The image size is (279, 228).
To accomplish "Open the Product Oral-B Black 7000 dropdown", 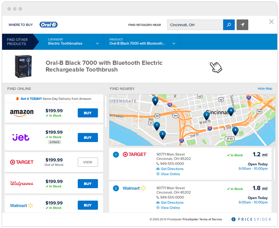I will (x=142, y=42).
